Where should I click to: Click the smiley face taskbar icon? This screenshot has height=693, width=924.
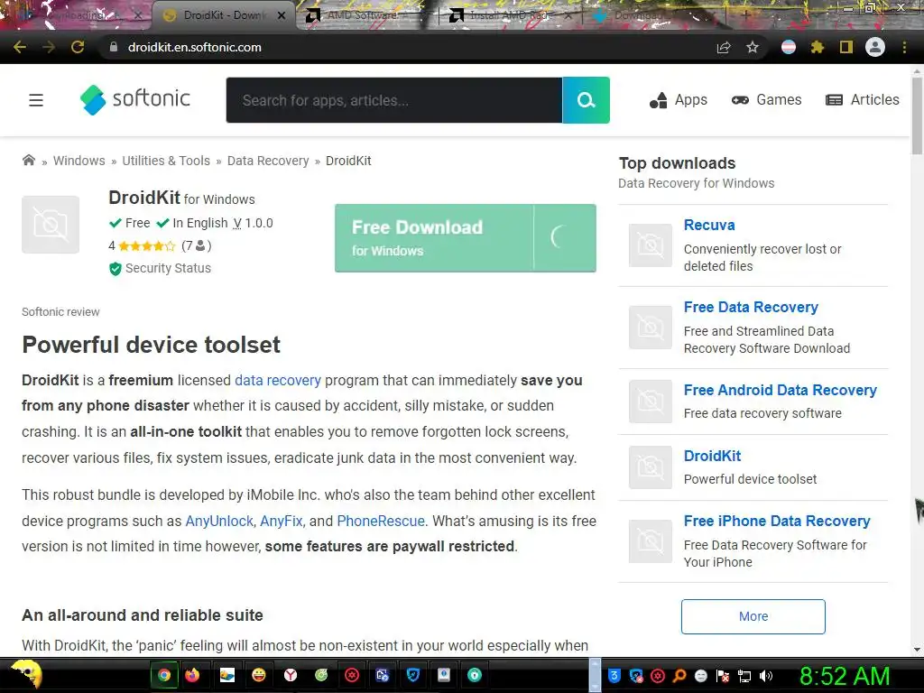pyautogui.click(x=259, y=675)
